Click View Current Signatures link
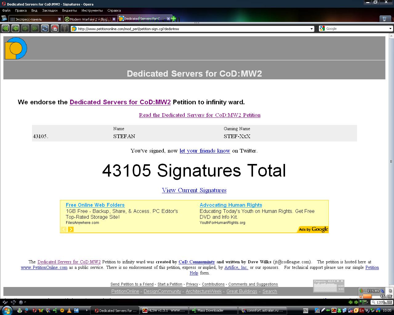This screenshot has width=394, height=315. pos(194,190)
